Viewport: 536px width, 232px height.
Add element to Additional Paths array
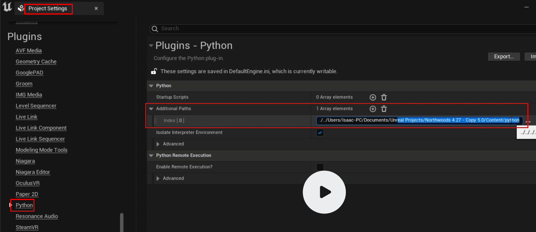click(373, 109)
